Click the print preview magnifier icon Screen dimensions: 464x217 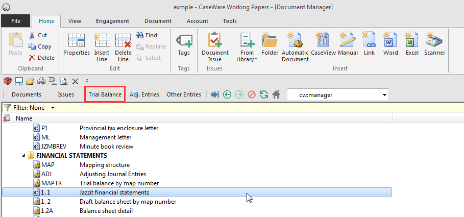pyautogui.click(x=64, y=81)
